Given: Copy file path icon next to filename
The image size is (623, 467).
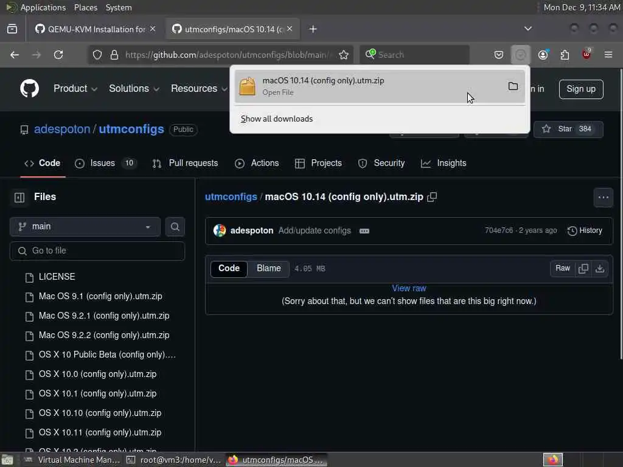Looking at the screenshot, I should [432, 197].
